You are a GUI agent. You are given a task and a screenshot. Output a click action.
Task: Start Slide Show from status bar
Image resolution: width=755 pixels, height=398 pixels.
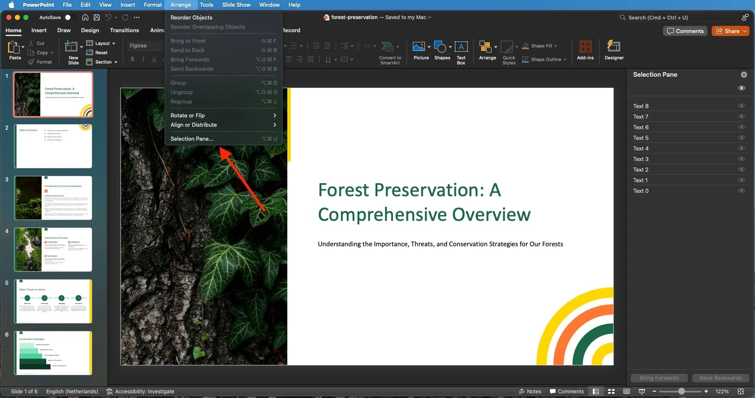tap(641, 391)
